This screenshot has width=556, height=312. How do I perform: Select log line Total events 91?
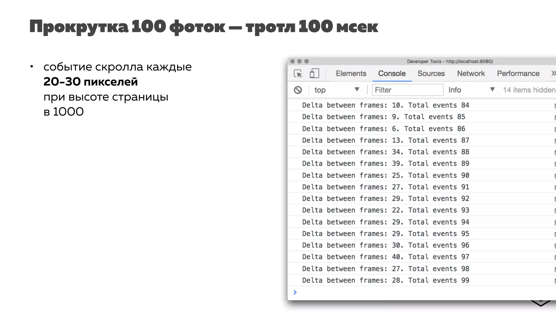click(x=421, y=187)
